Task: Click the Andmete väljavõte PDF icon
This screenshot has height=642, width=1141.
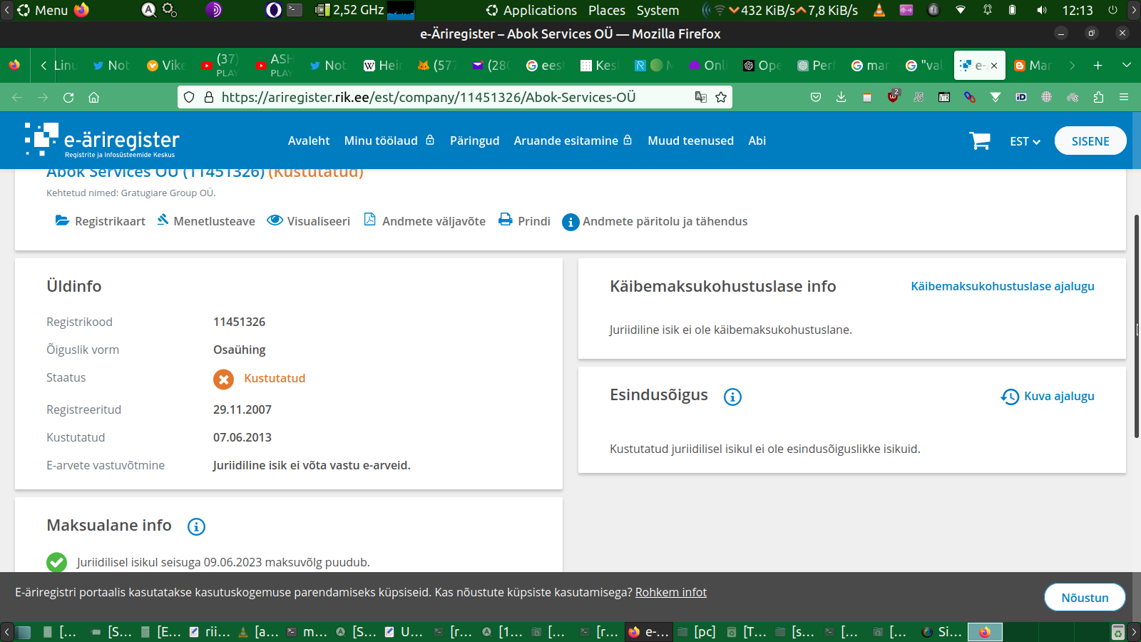Action: [369, 220]
